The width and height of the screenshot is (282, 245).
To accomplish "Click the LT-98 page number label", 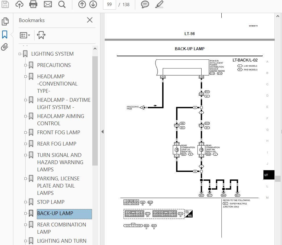I will [189, 34].
